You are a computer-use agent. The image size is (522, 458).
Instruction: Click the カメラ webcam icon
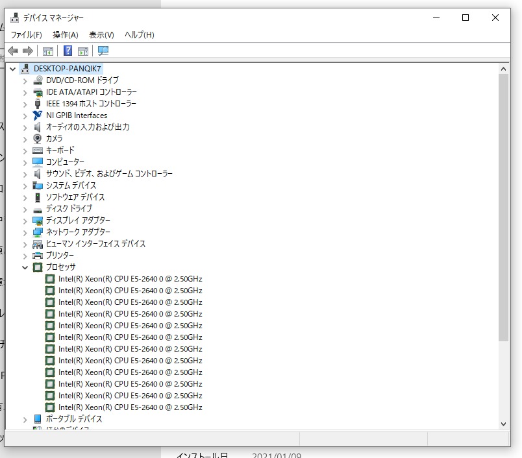38,139
